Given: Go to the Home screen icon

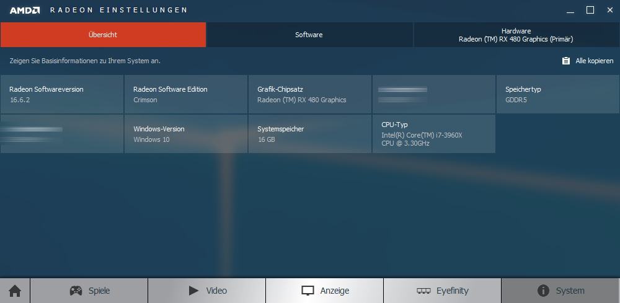Looking at the screenshot, I should [15, 291].
